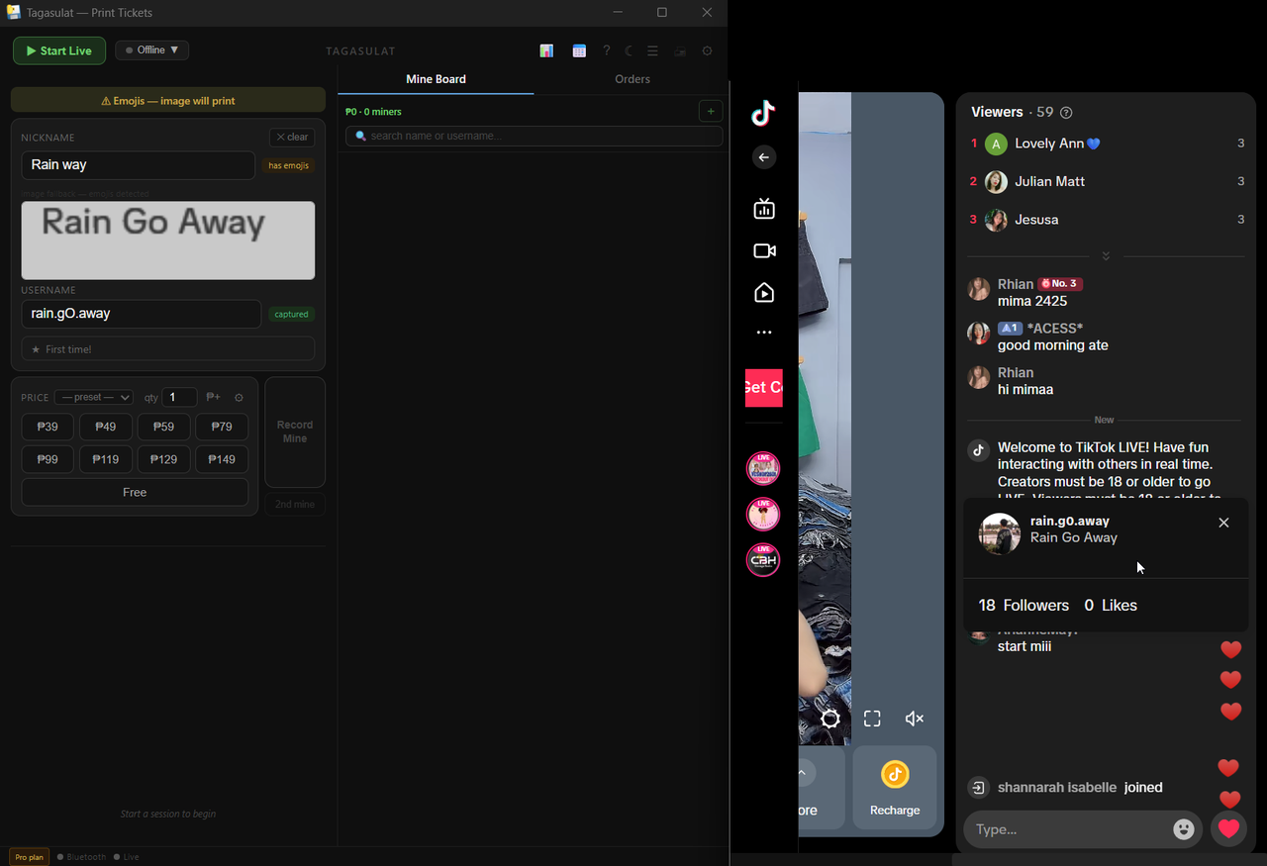Screen dimensions: 1267x866
Task: Select the ₱129 price button
Action: 163,459
